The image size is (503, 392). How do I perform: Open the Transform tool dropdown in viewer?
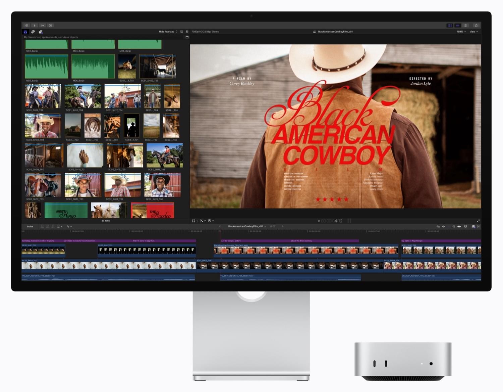pyautogui.click(x=195, y=221)
